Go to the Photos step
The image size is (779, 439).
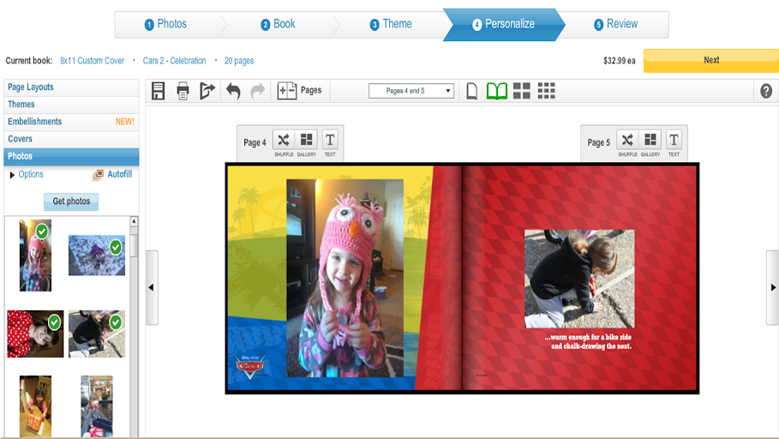[x=165, y=24]
